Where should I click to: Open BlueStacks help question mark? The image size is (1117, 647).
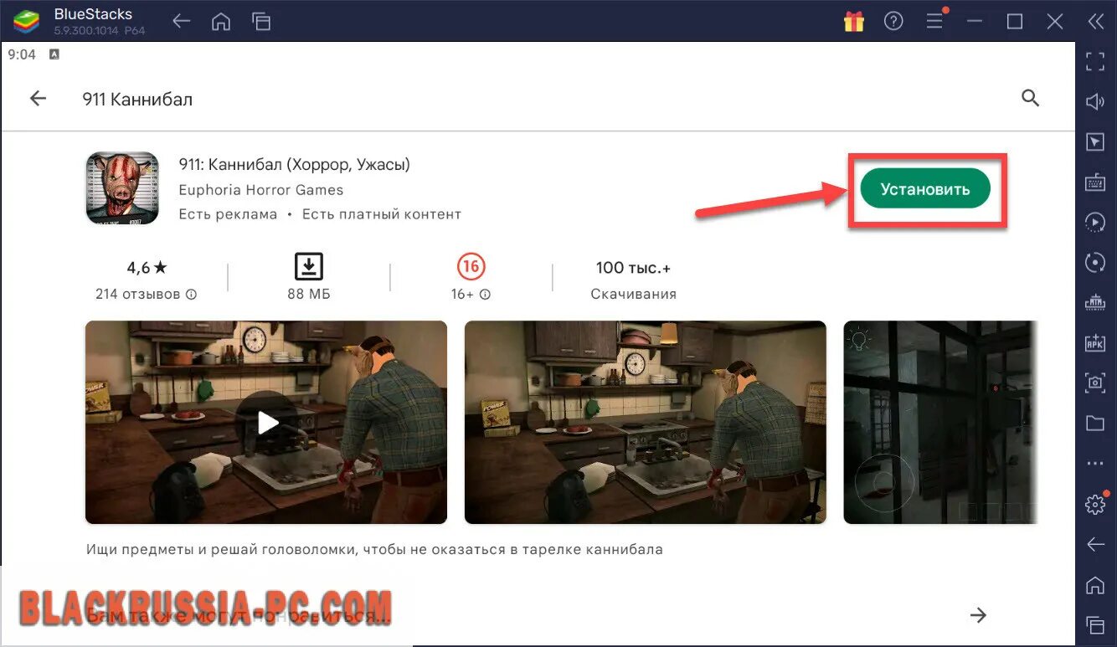pos(893,23)
